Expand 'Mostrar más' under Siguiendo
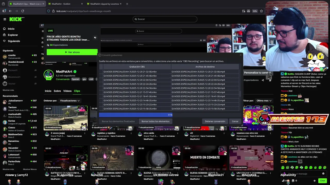Viewport: 330px width, 185px height. [8, 90]
